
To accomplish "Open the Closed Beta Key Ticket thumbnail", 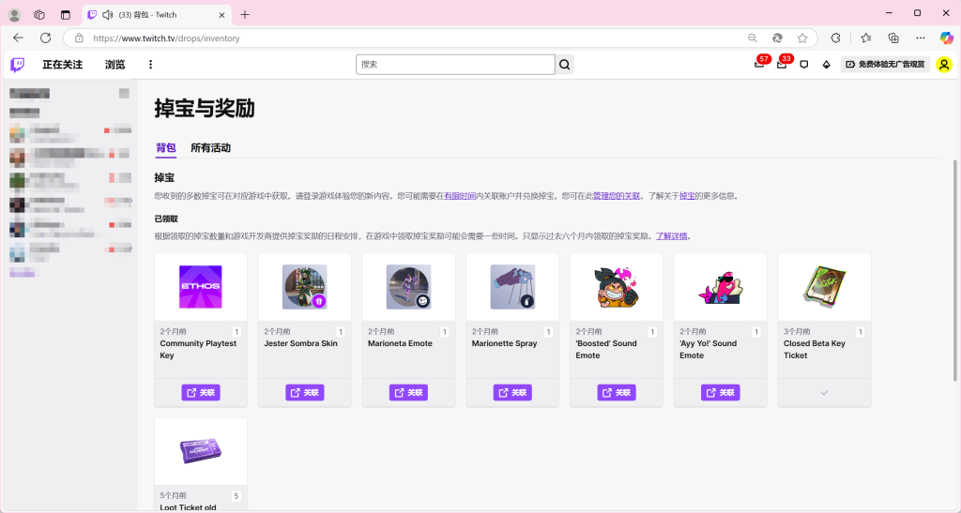I will click(824, 286).
